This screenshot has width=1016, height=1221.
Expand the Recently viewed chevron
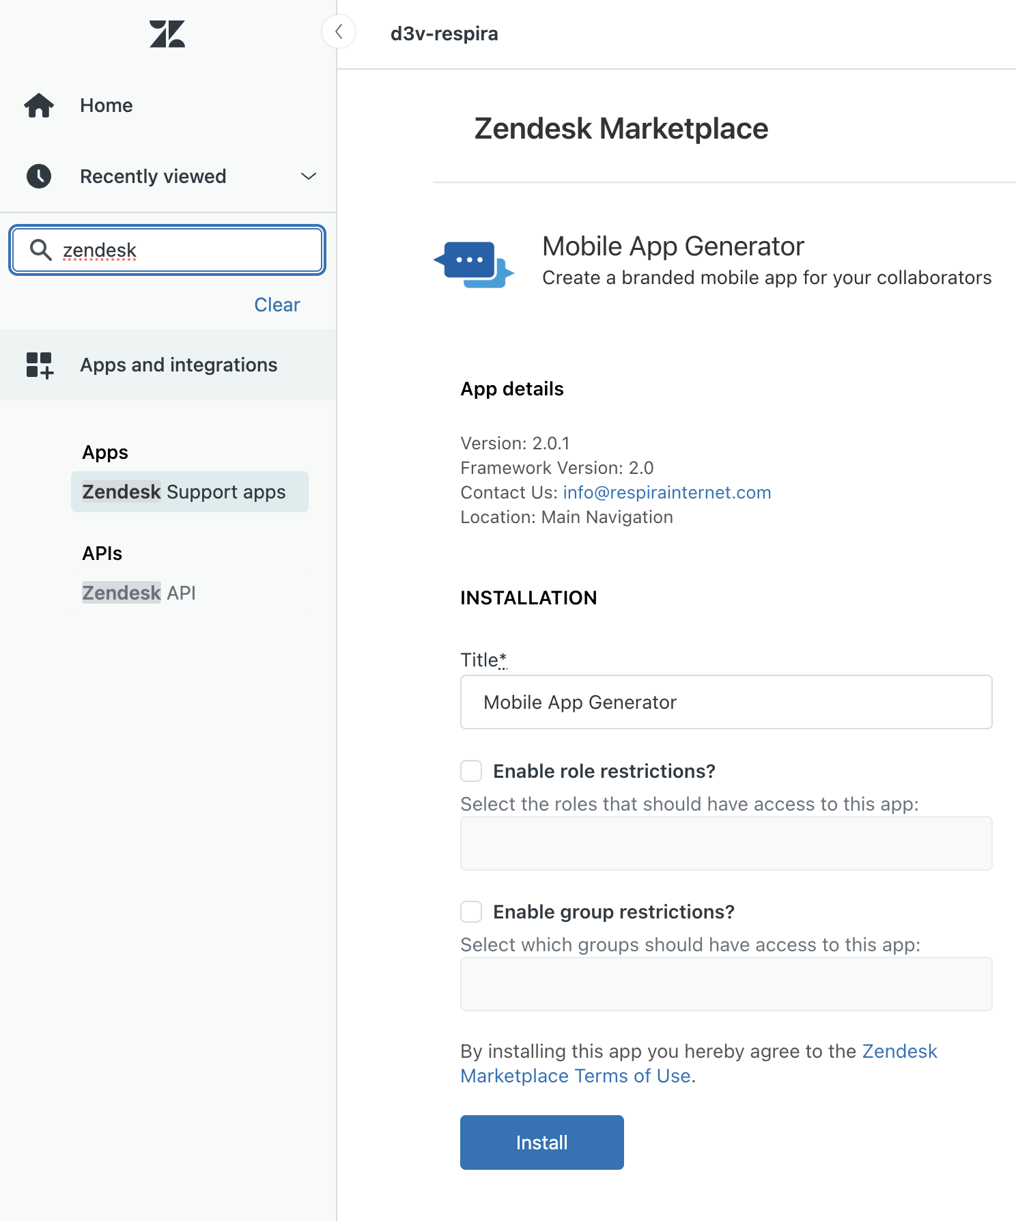(x=309, y=176)
